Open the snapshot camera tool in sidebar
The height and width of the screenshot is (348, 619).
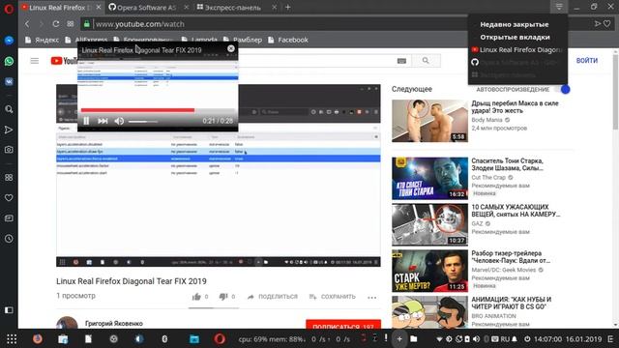(x=9, y=150)
